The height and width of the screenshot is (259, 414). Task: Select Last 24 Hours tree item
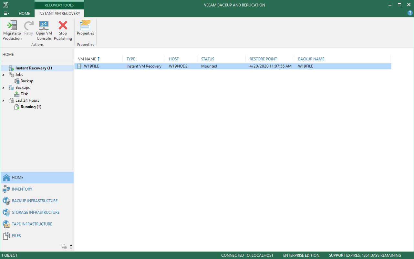27,100
